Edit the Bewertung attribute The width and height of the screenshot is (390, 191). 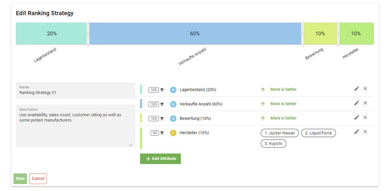[x=357, y=117]
